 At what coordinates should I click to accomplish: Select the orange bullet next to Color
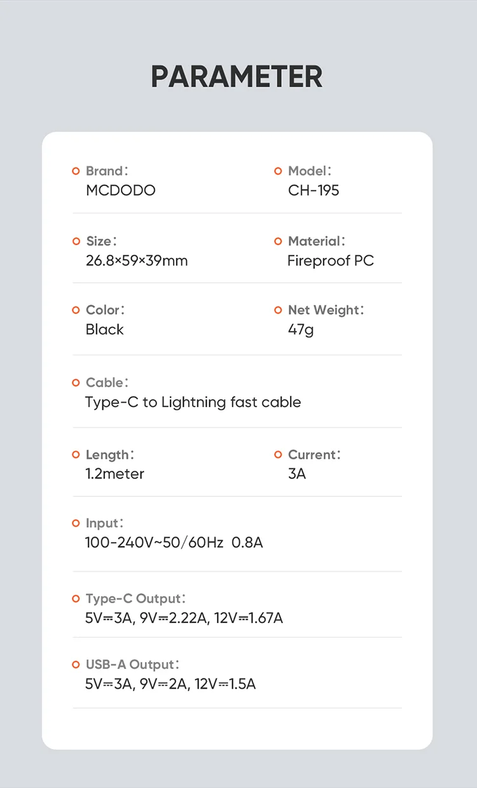(x=76, y=310)
